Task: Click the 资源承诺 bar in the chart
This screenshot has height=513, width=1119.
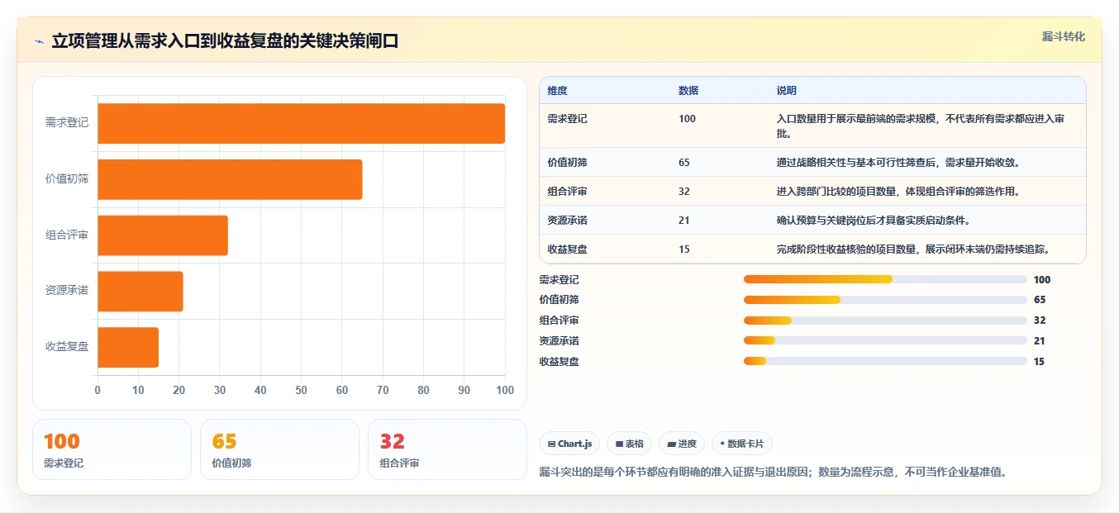Action: point(140,291)
